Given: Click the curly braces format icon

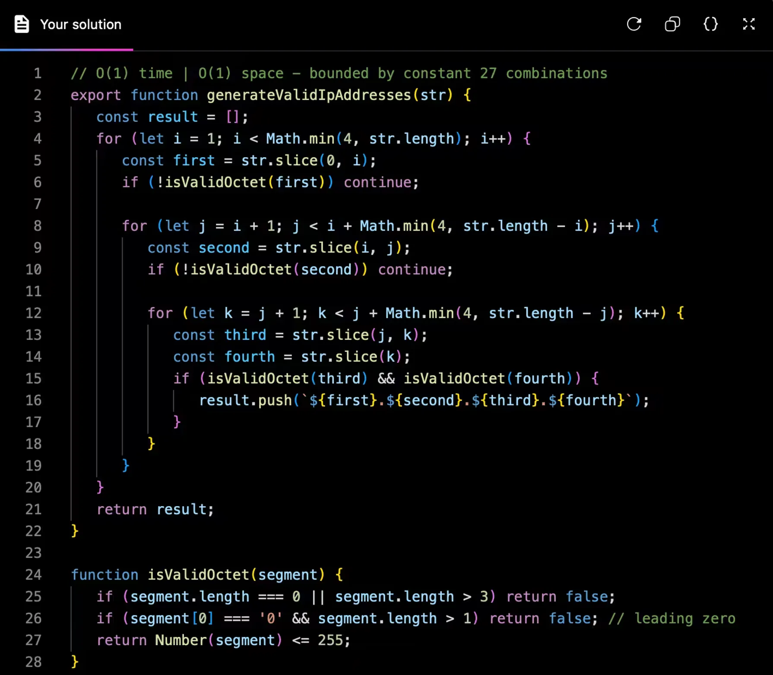Looking at the screenshot, I should click(710, 24).
